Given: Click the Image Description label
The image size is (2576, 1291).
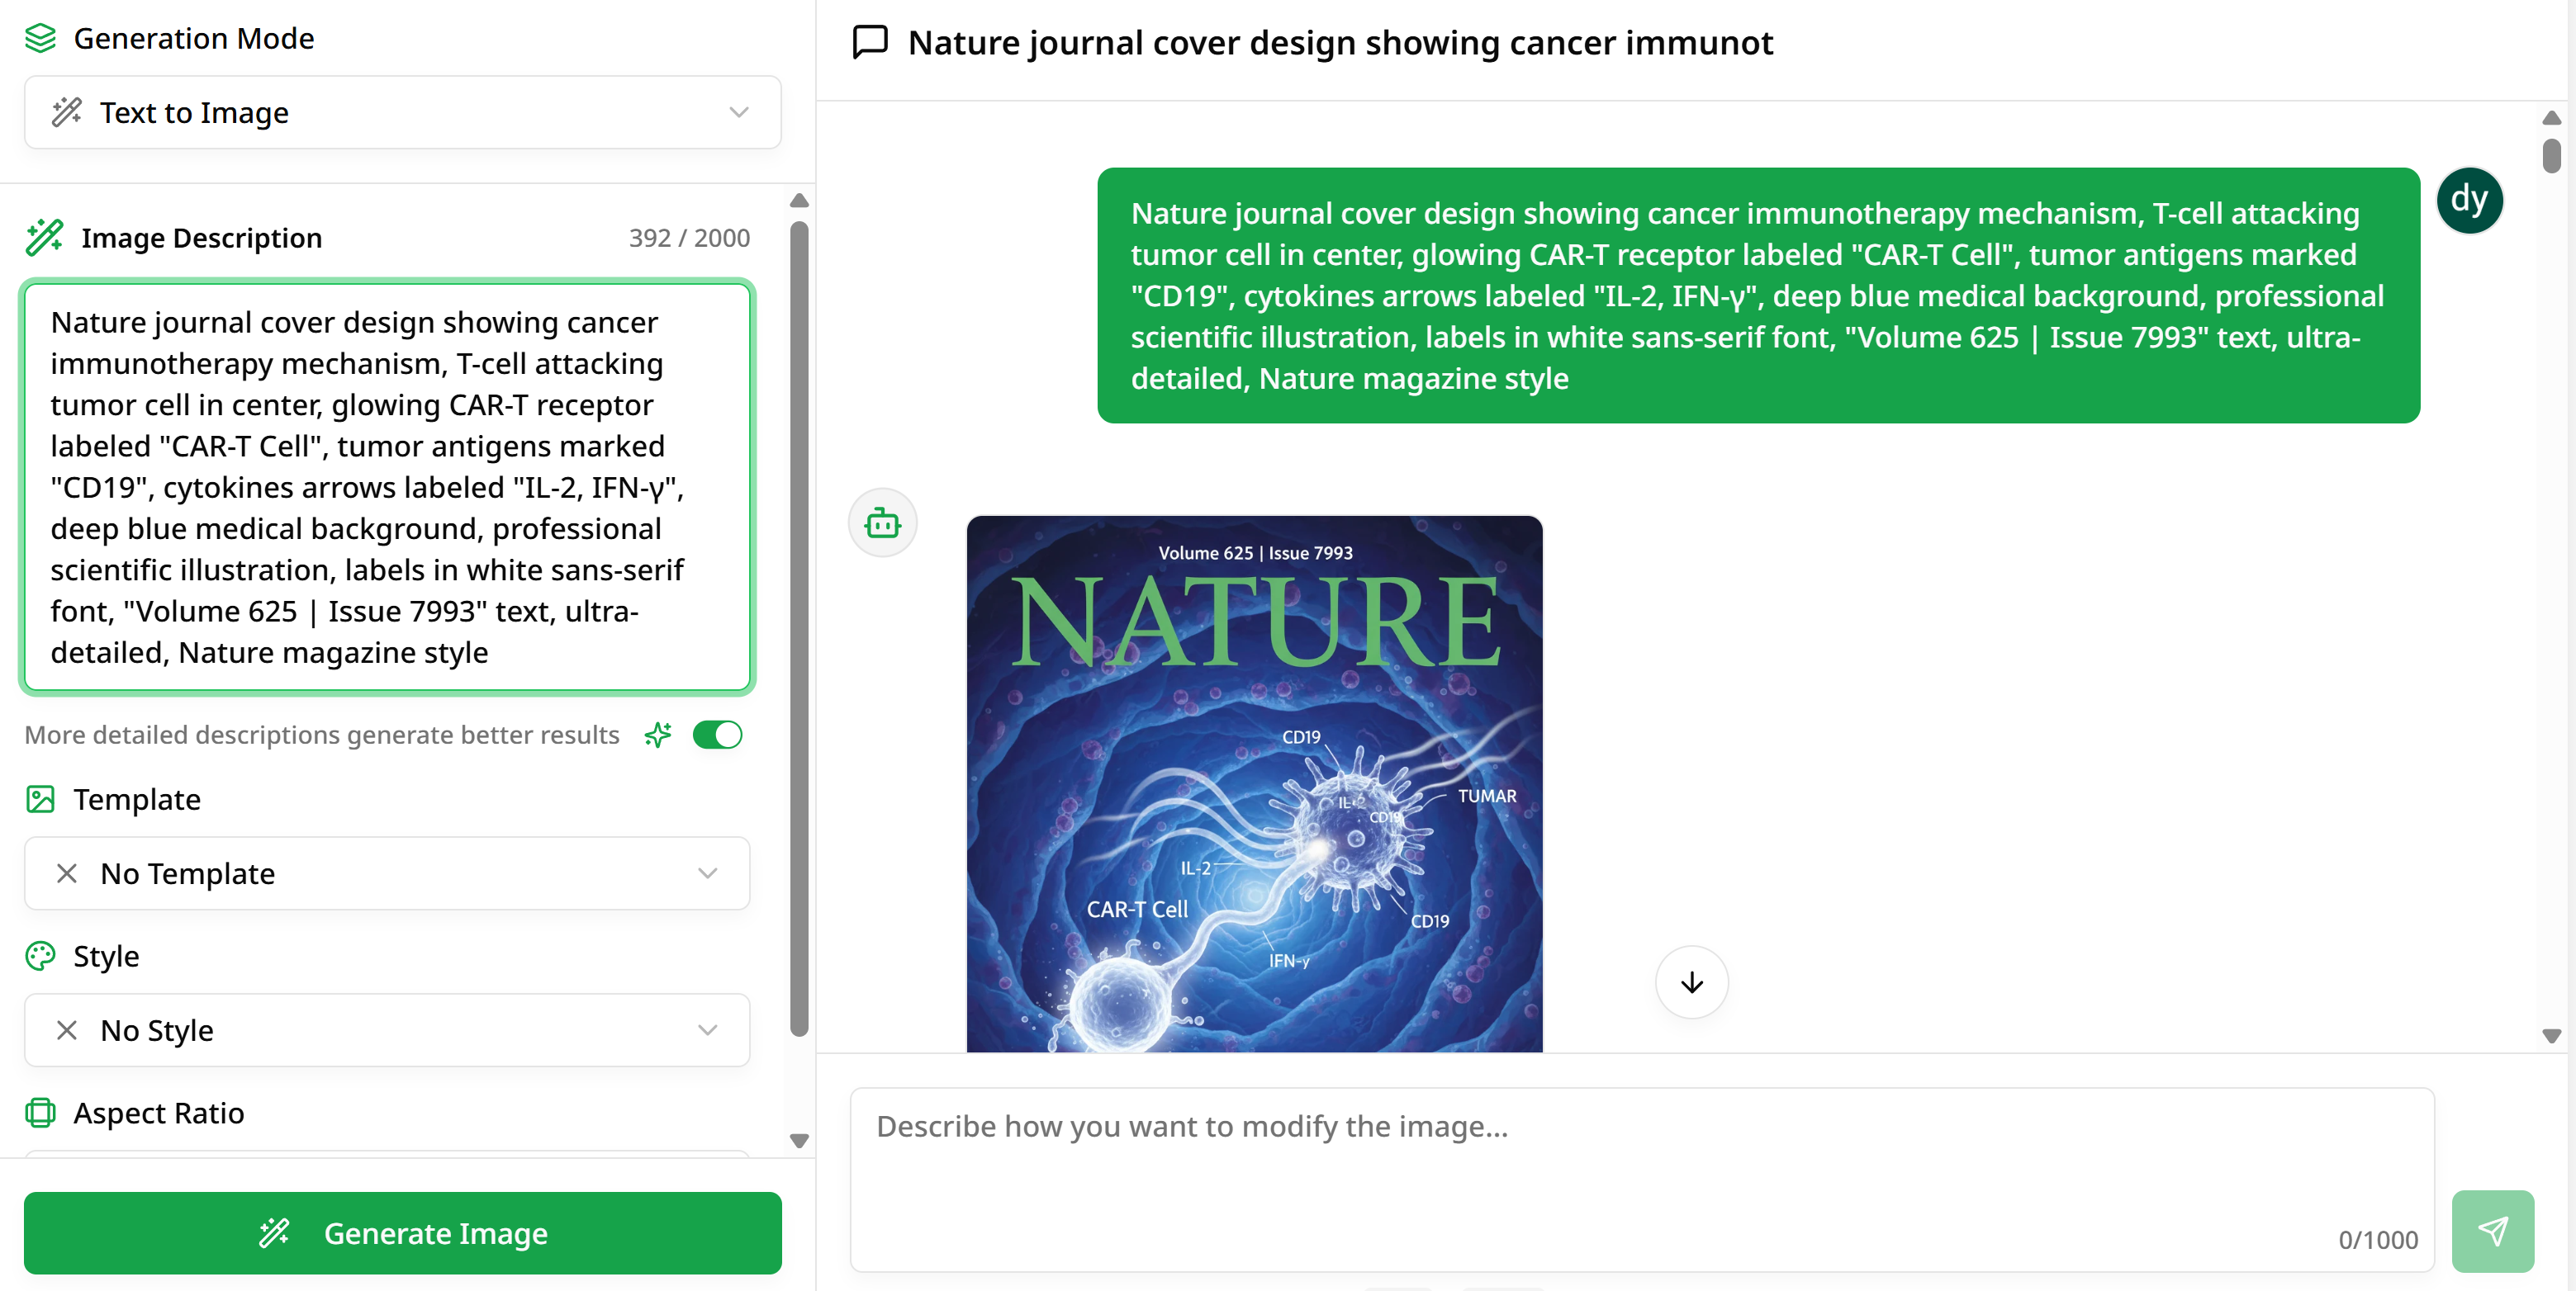Looking at the screenshot, I should coord(202,238).
